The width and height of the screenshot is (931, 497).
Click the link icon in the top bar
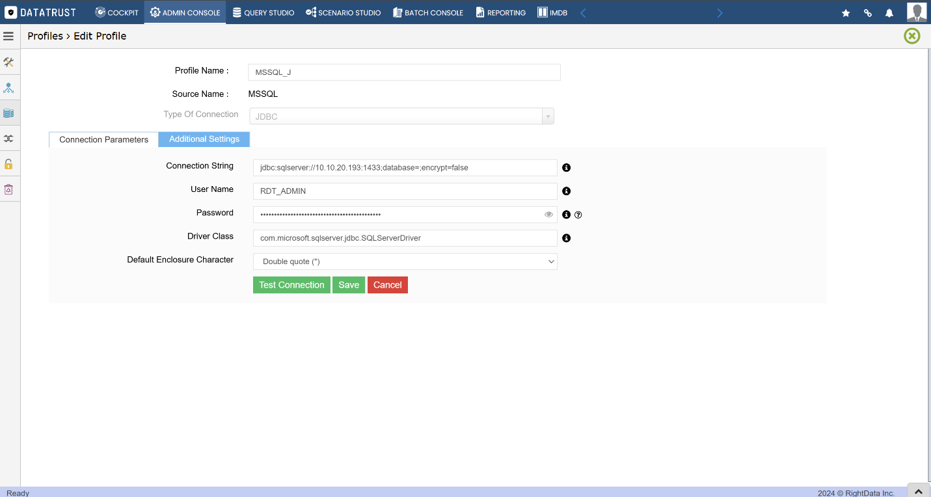pos(867,12)
